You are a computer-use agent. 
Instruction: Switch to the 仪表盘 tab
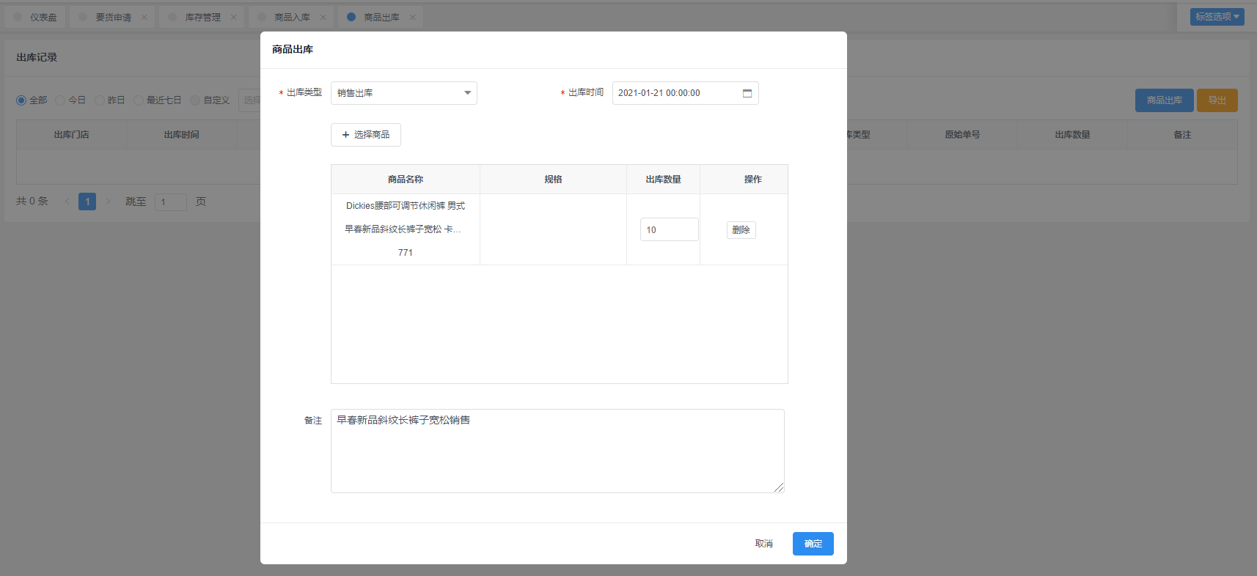35,18
